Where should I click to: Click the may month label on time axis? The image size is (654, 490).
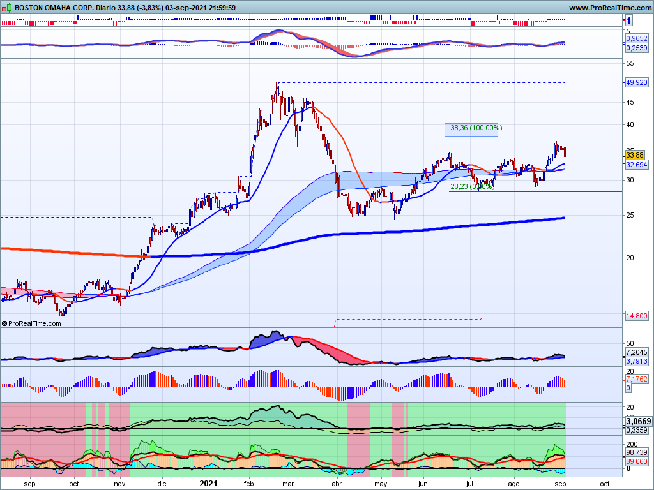coord(381,484)
